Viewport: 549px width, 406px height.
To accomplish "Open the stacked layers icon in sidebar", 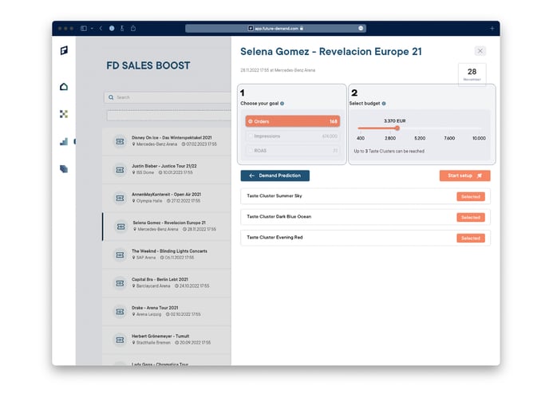I will click(64, 169).
